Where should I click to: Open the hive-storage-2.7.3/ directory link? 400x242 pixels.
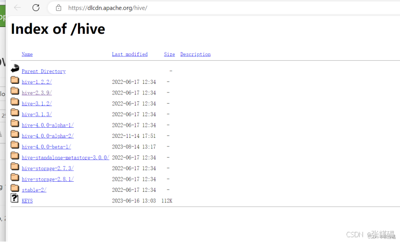[48, 168]
